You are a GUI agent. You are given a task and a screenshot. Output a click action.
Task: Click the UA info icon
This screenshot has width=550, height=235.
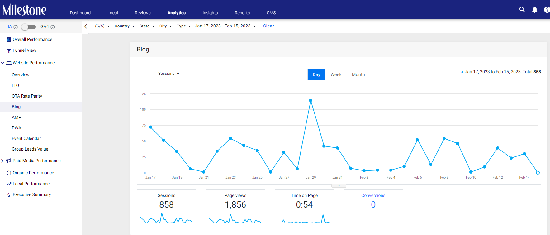[16, 27]
